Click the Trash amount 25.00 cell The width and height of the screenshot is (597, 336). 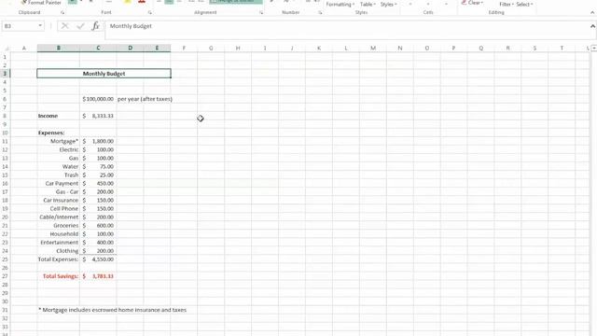click(98, 175)
